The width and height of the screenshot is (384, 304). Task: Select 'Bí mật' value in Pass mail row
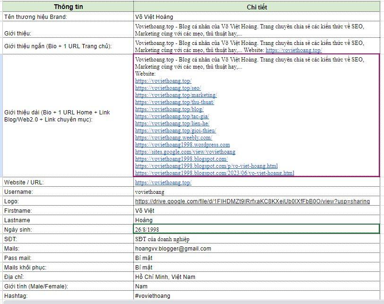click(257, 258)
